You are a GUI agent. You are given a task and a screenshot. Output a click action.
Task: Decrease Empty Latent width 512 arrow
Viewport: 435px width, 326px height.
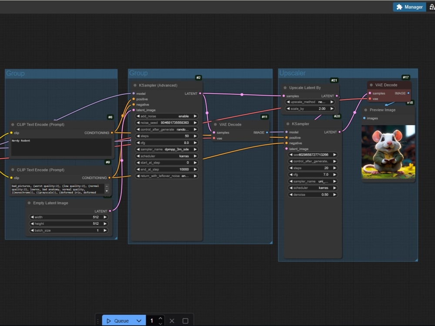tap(32, 217)
